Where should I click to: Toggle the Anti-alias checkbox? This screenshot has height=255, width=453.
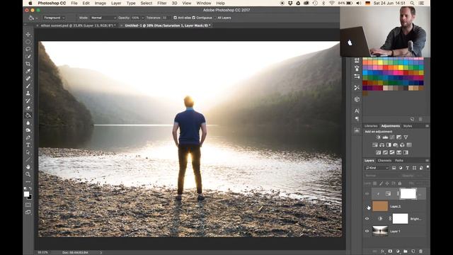click(175, 18)
